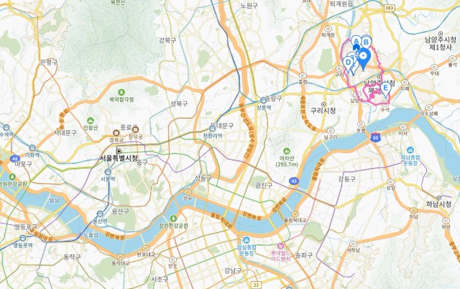460x289 pixels.
Task: Click the 북악팔각정 landmark icon
Action: point(121,93)
